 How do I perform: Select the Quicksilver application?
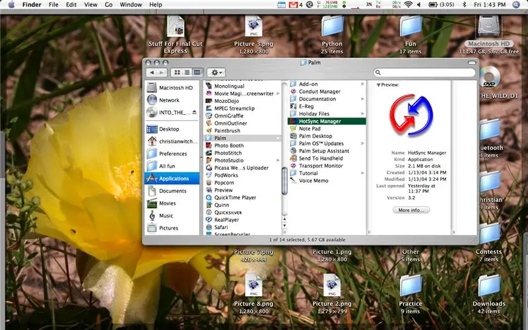coord(228,213)
